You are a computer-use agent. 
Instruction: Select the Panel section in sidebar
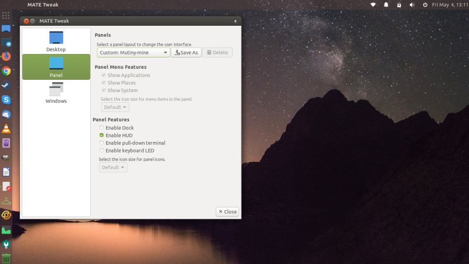pos(56,67)
